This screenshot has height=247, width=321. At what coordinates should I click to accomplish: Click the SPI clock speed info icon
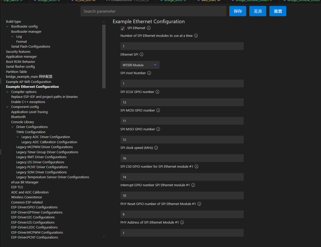pyautogui.click(x=156, y=148)
